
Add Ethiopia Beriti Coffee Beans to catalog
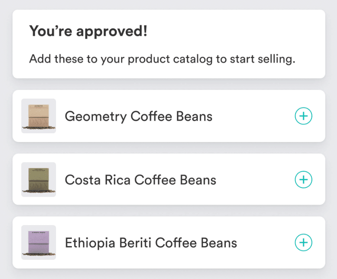[304, 242]
